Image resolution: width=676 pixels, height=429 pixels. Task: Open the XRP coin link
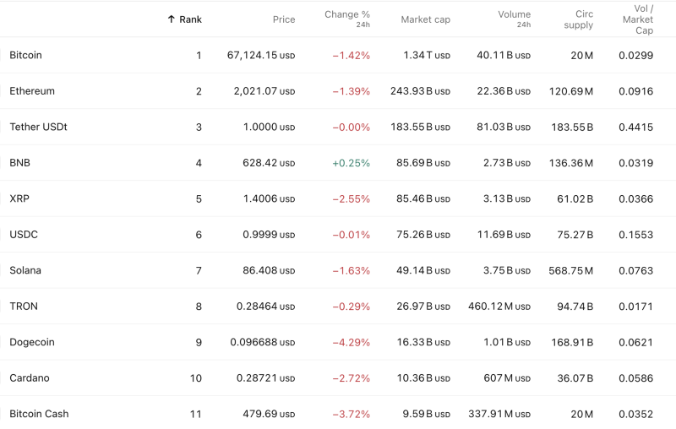tap(19, 198)
